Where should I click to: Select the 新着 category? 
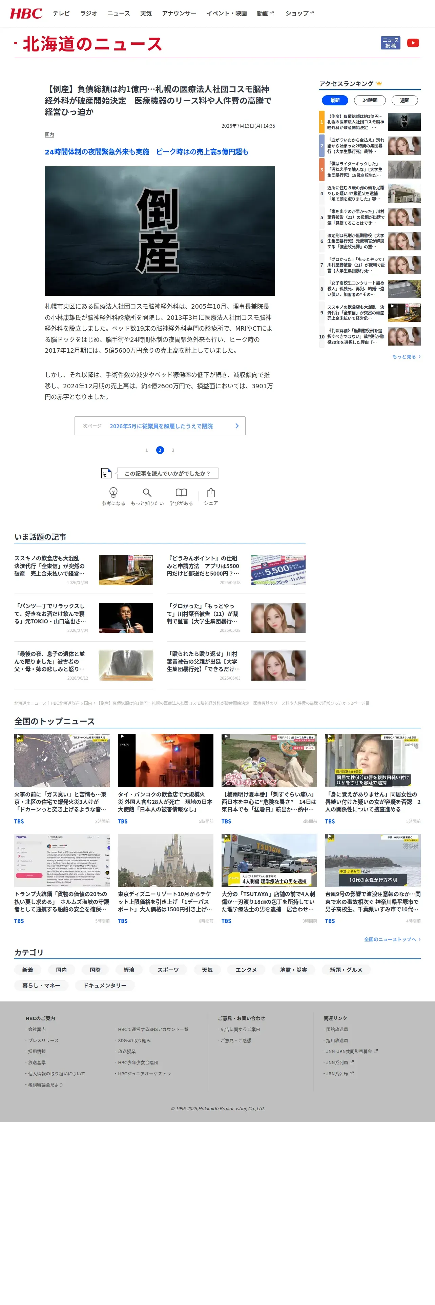(28, 970)
